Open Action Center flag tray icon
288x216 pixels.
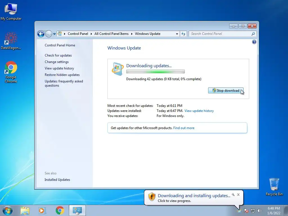coord(246,211)
